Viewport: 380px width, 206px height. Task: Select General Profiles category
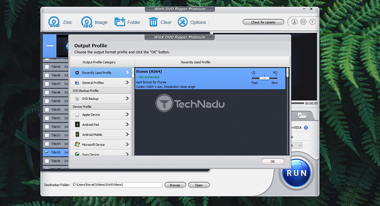tap(101, 82)
